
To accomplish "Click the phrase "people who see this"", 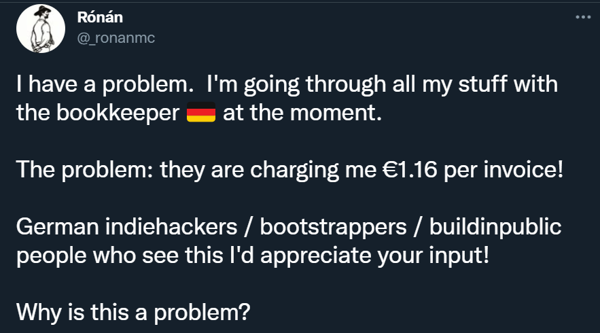I will click(120, 256).
